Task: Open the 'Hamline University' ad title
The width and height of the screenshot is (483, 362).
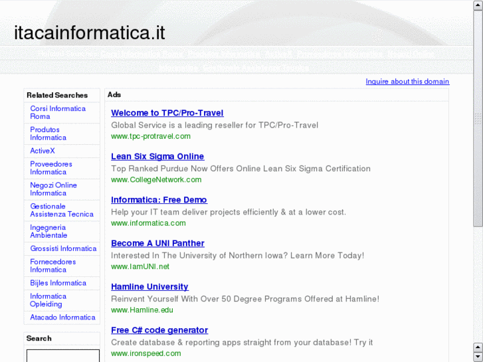Action: click(149, 287)
